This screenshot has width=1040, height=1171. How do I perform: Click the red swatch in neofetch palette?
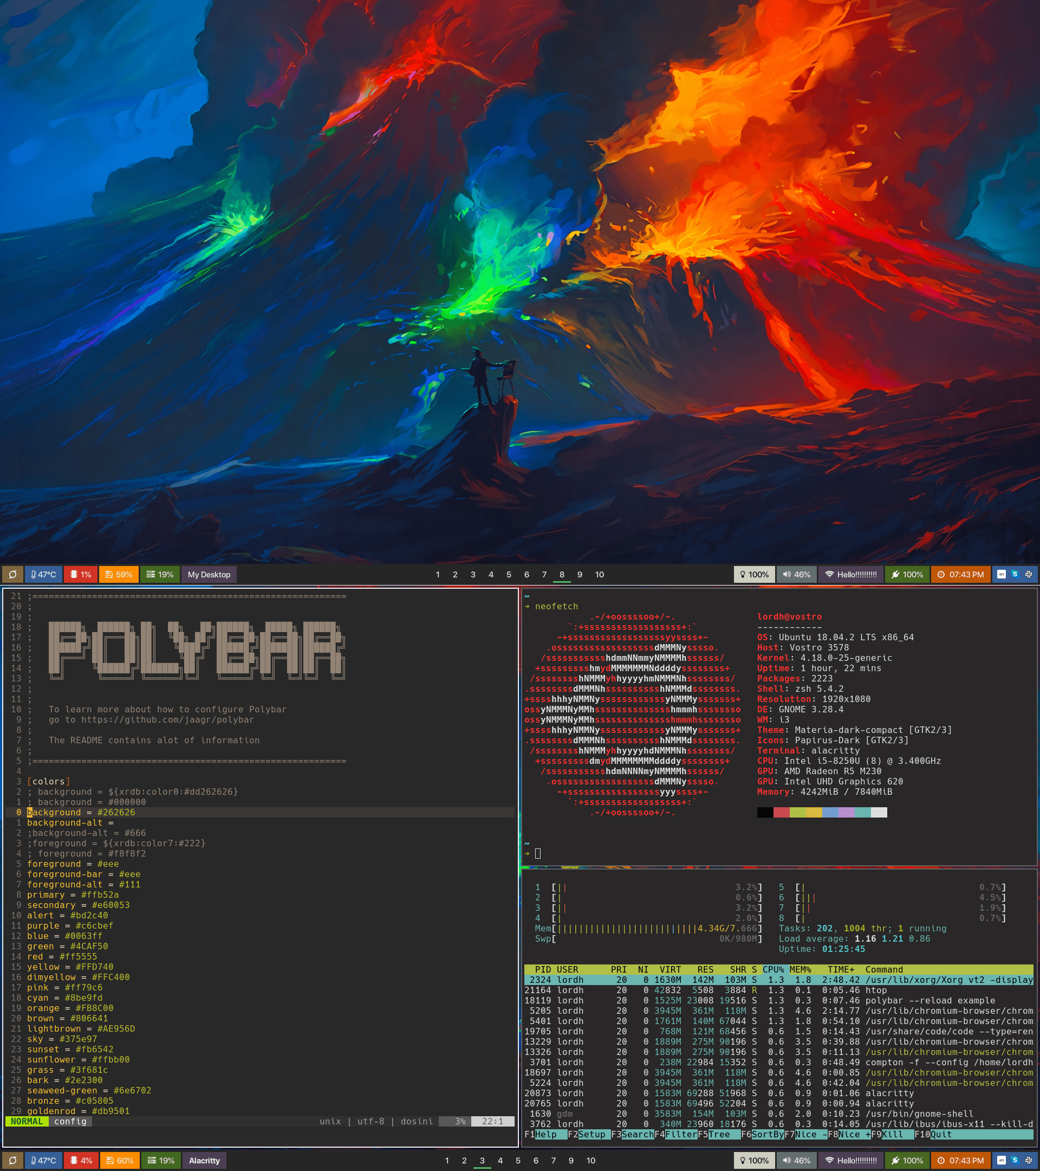(781, 812)
